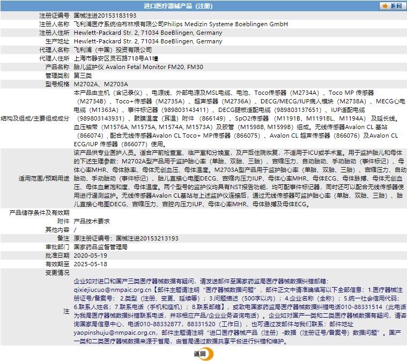Screen dimensions: 407x361
Task: Click agent name 飞利浦（中国）投资有限公司
Action: 113,50
